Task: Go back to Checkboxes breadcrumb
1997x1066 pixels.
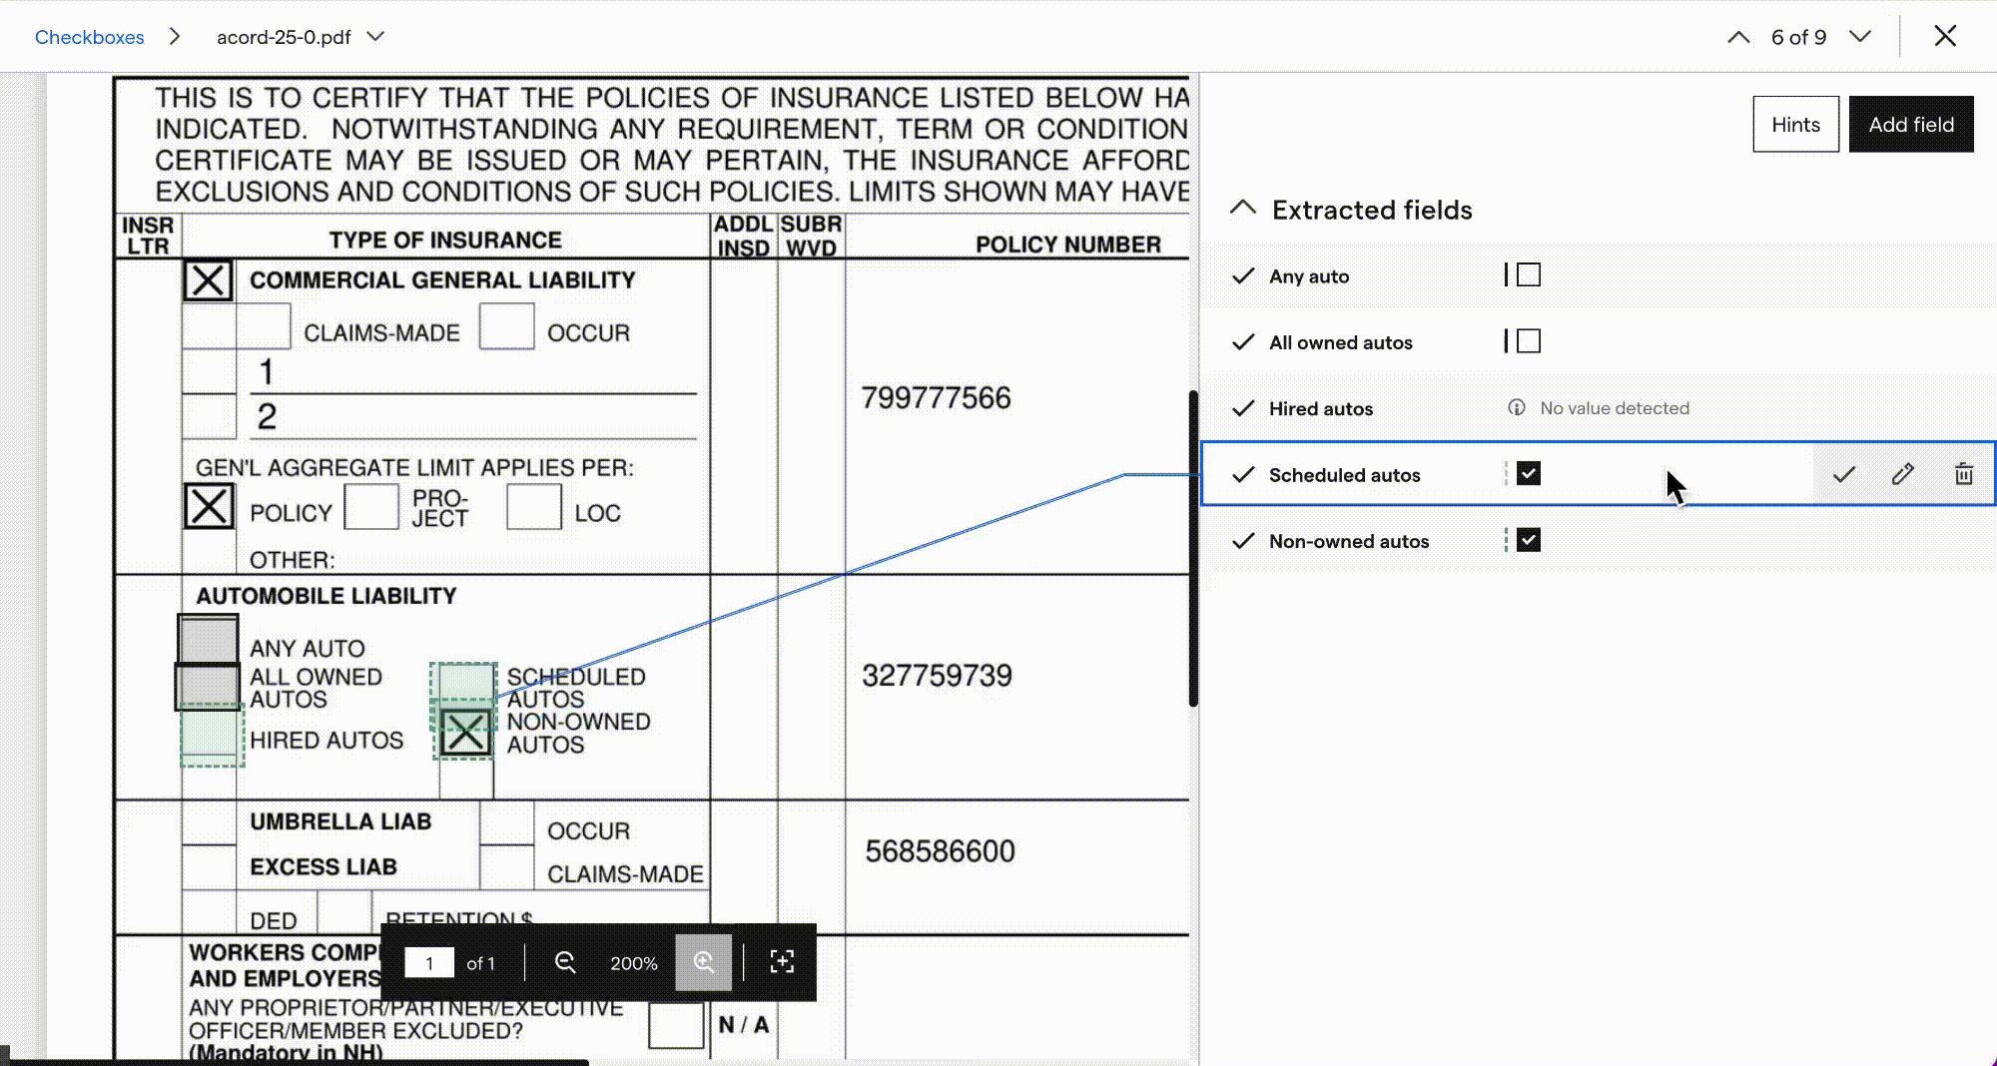Action: tap(90, 37)
